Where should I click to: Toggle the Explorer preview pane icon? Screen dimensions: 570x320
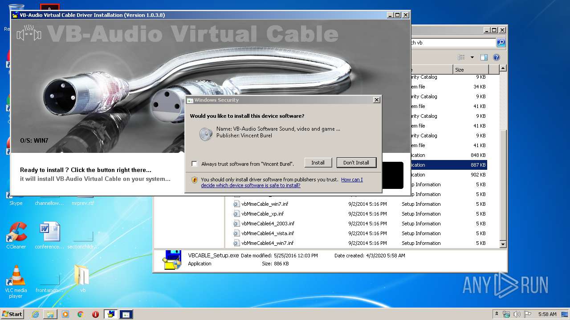coord(484,57)
